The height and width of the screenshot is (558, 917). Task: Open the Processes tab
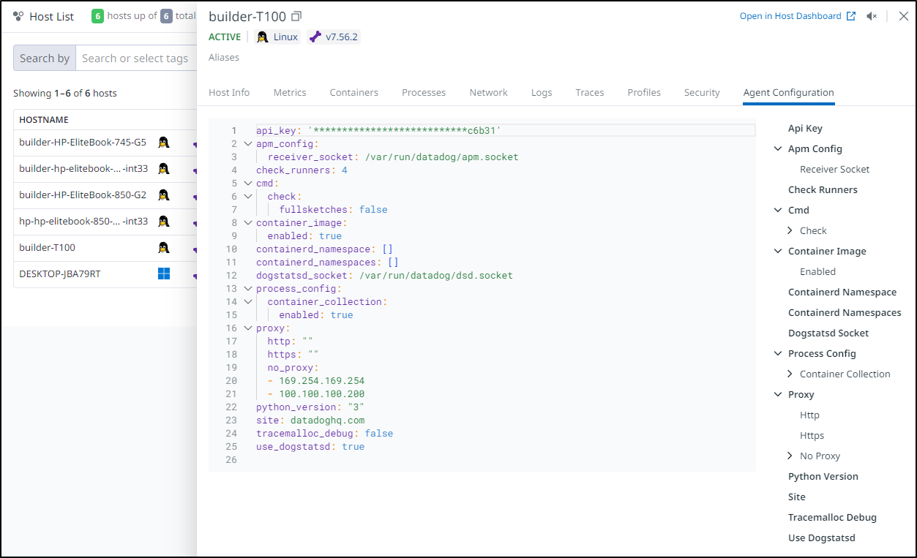click(424, 93)
